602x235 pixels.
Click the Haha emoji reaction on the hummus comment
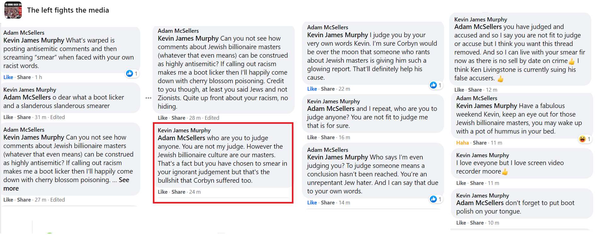(582, 139)
